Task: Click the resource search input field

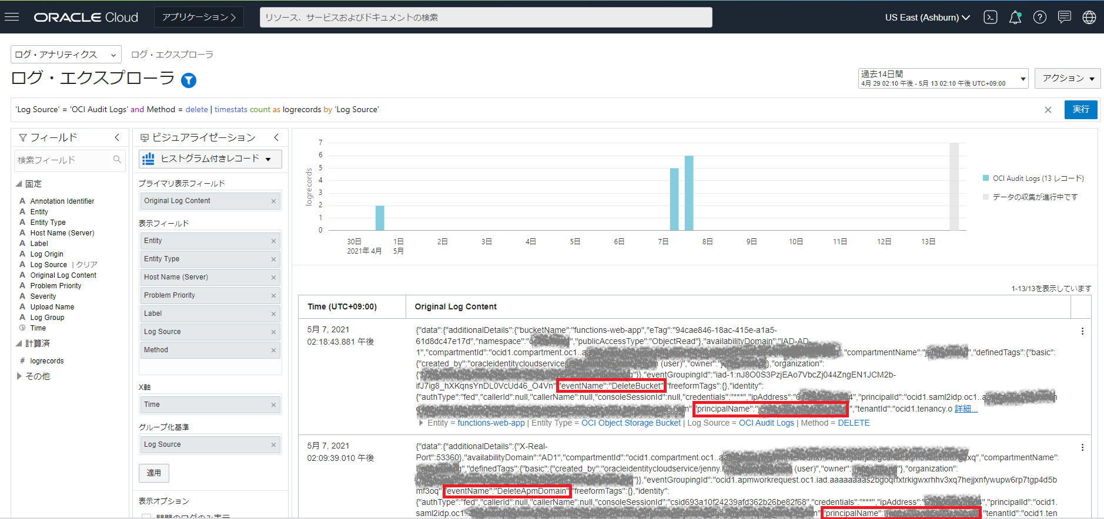Action: coord(486,17)
